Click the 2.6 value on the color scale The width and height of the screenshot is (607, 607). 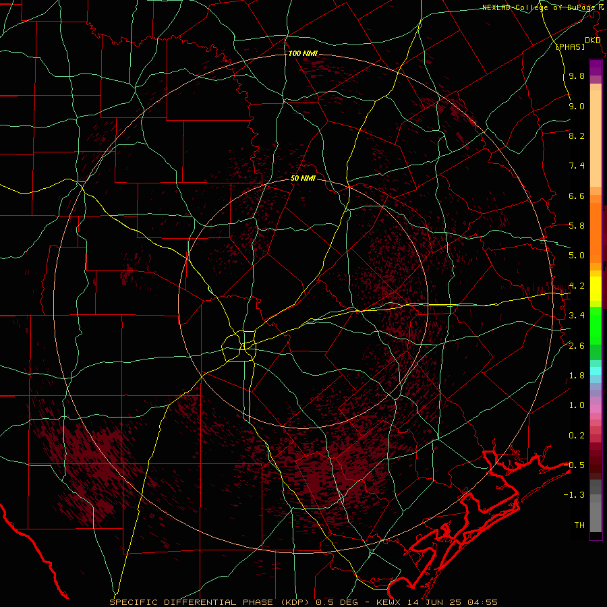tap(577, 346)
